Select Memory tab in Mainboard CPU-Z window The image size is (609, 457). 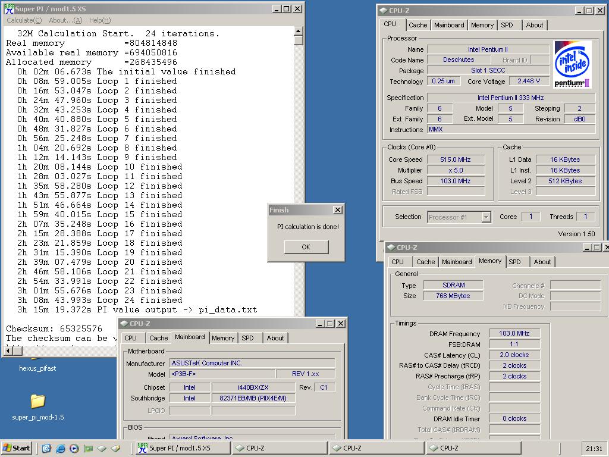(223, 338)
